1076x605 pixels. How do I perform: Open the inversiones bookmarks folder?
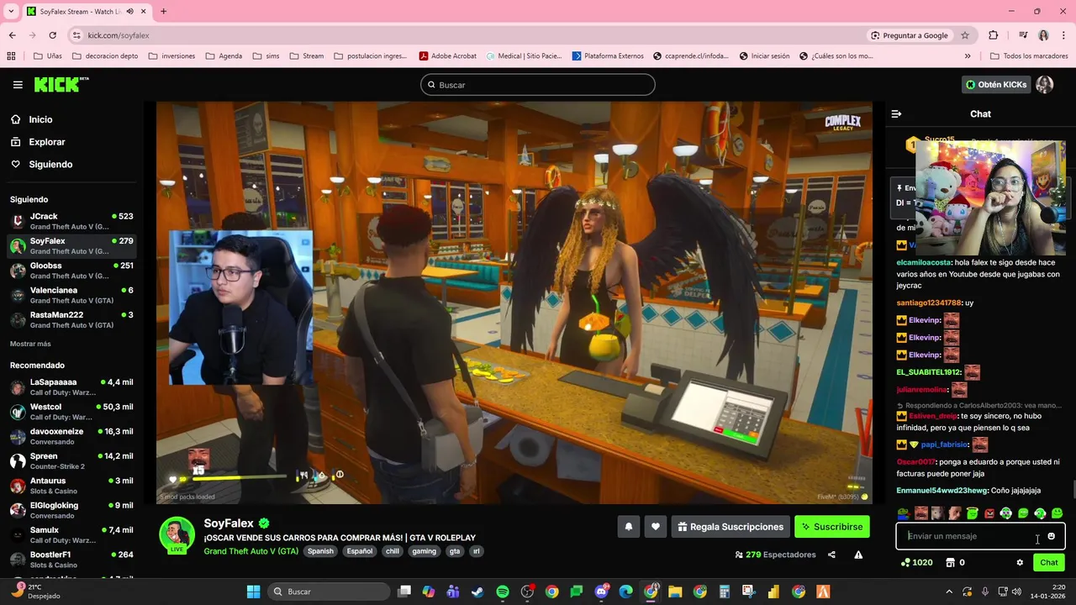[171, 56]
